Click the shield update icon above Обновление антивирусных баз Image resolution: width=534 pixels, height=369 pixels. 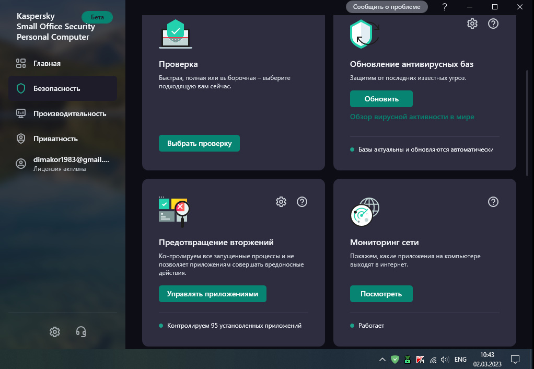[364, 34]
